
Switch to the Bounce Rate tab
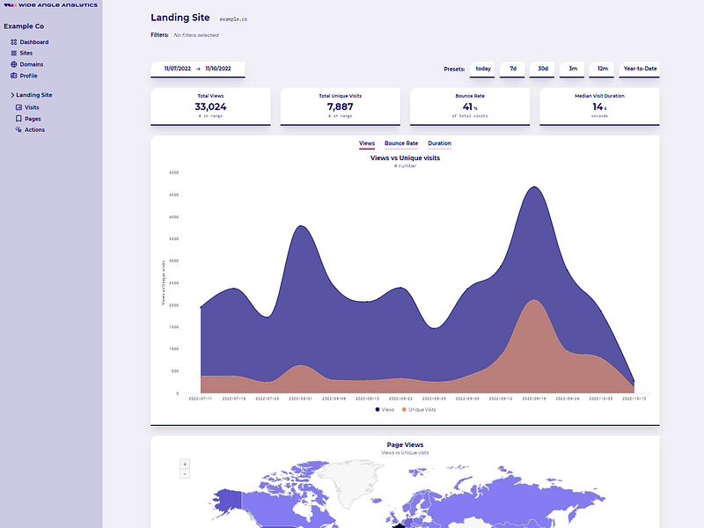401,143
